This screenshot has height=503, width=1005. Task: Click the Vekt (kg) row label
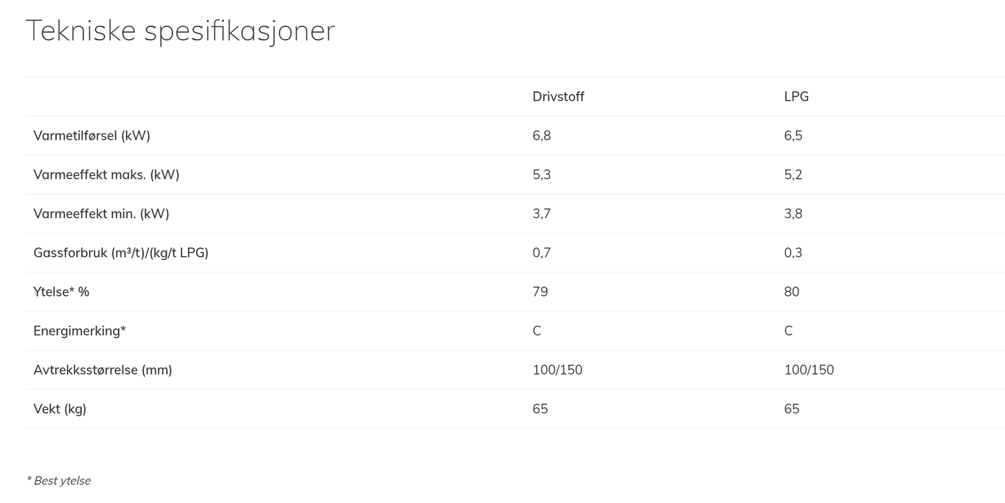coord(60,409)
